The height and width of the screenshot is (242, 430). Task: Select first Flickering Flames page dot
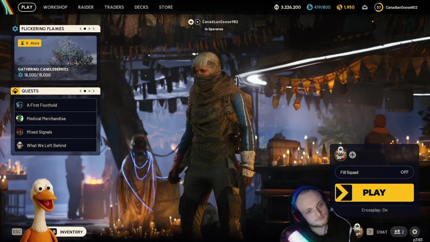click(85, 29)
